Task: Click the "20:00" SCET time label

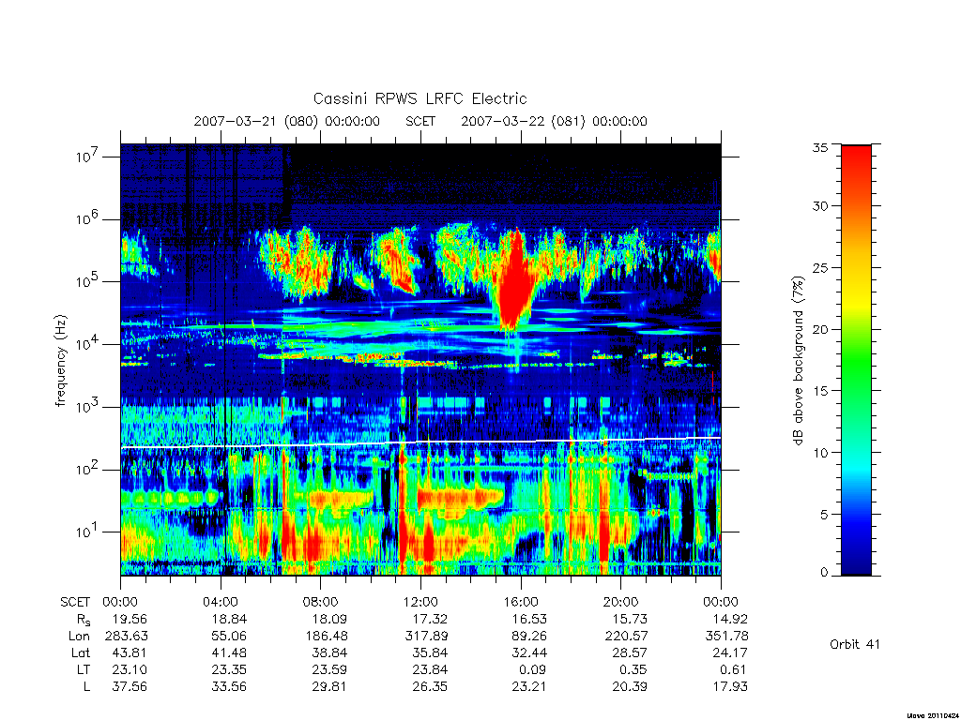Action: [x=621, y=602]
